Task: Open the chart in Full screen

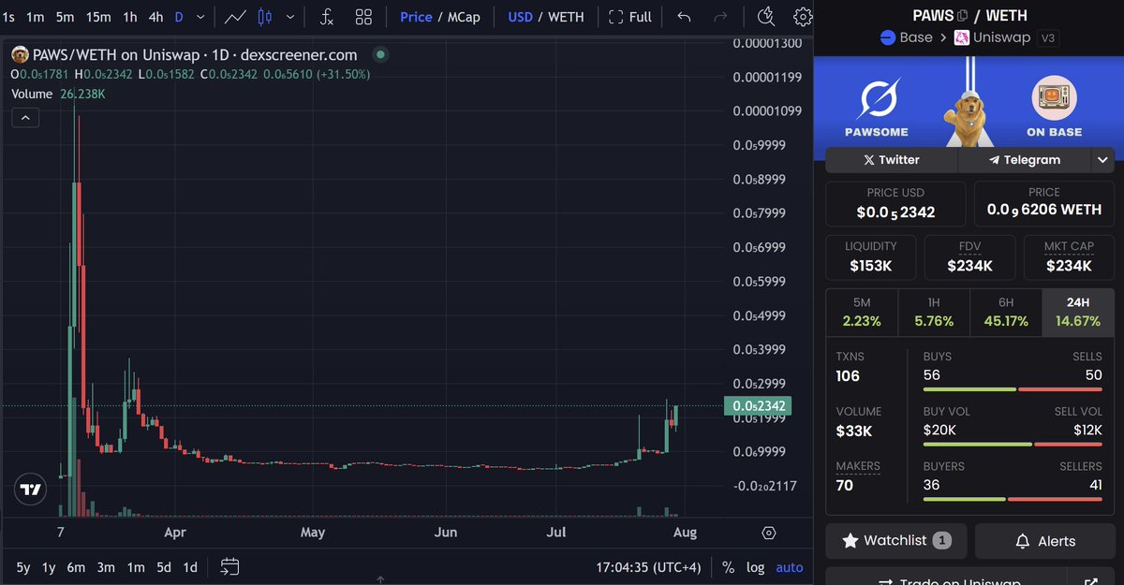Action: click(x=630, y=17)
